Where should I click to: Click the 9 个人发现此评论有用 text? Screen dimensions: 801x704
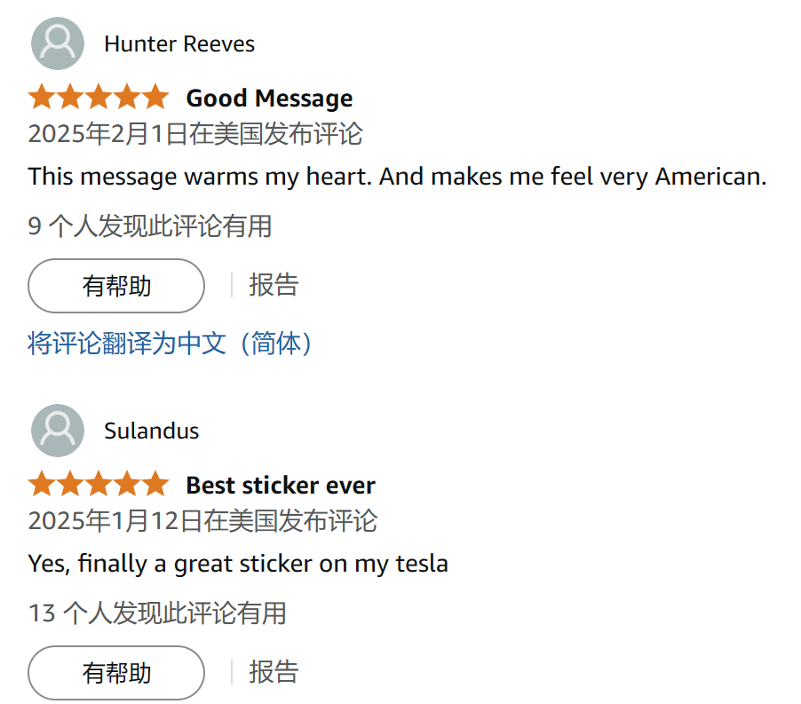(x=150, y=225)
